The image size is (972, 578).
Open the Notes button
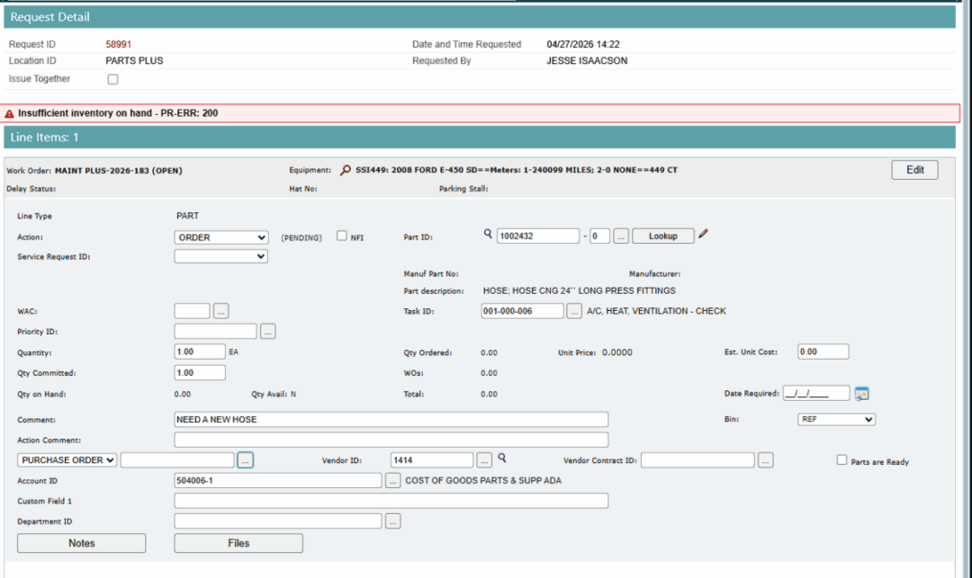82,543
